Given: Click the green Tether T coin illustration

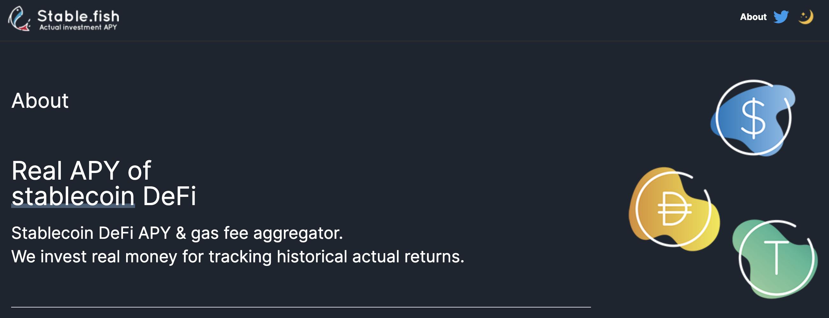Looking at the screenshot, I should pyautogui.click(x=776, y=258).
